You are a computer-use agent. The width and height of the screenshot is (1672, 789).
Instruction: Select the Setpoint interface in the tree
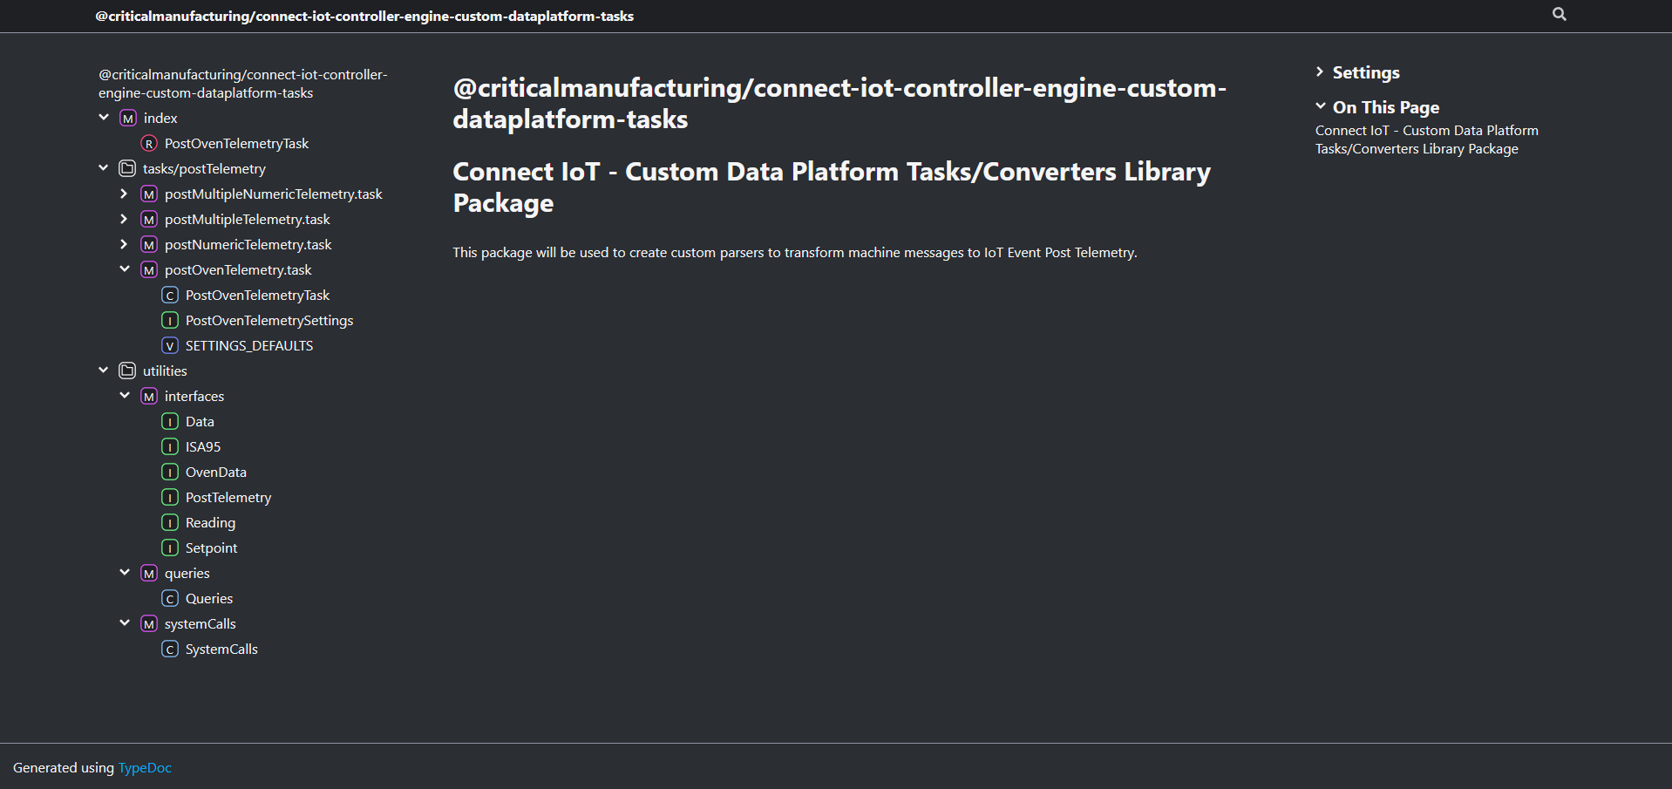click(212, 548)
